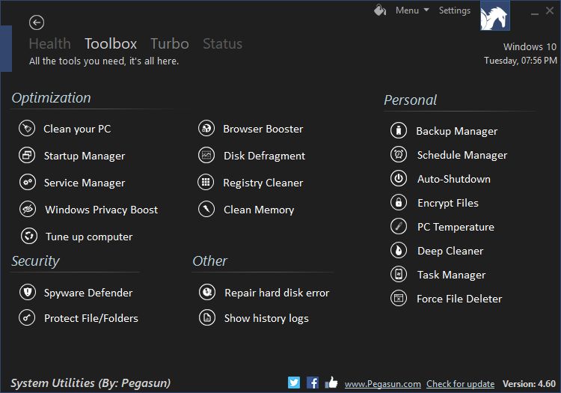
Task: Click the Auto-Shutdown power icon
Action: coord(399,178)
